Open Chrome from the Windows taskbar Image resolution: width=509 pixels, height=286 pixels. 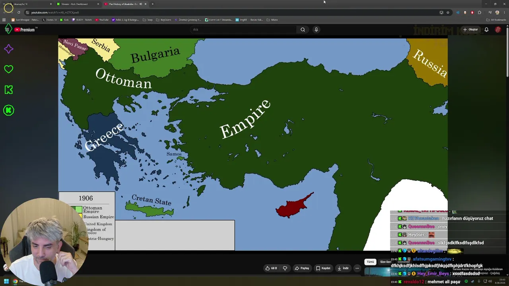click(x=15, y=282)
